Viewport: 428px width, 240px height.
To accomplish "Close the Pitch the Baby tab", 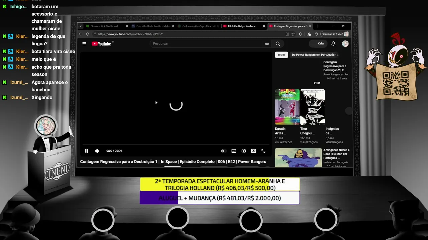I will 264,26.
